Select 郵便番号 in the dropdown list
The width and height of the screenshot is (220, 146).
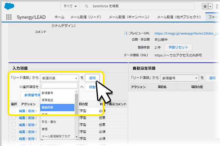pos(57,93)
